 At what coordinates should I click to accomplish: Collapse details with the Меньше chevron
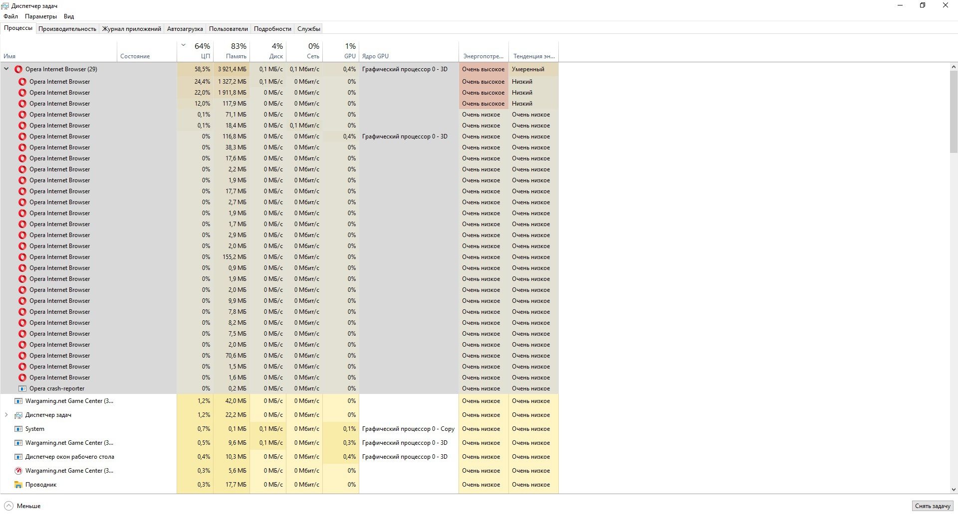(x=8, y=506)
